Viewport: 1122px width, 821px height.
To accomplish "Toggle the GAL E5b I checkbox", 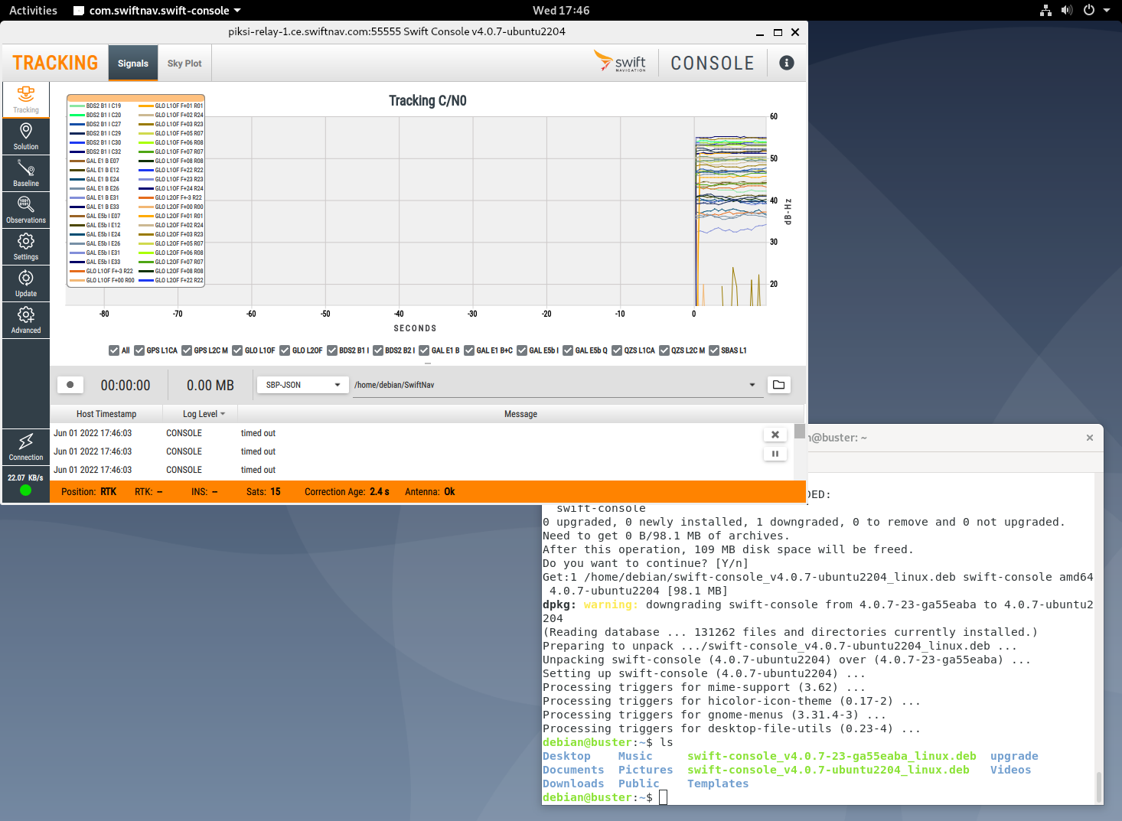I will pos(522,350).
